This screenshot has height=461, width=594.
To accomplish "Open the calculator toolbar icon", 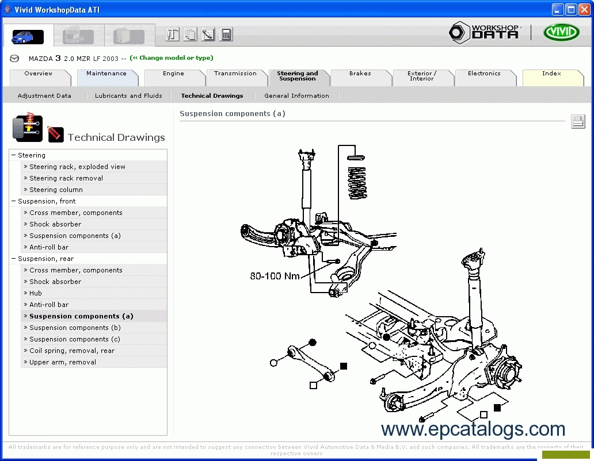I will click(226, 34).
